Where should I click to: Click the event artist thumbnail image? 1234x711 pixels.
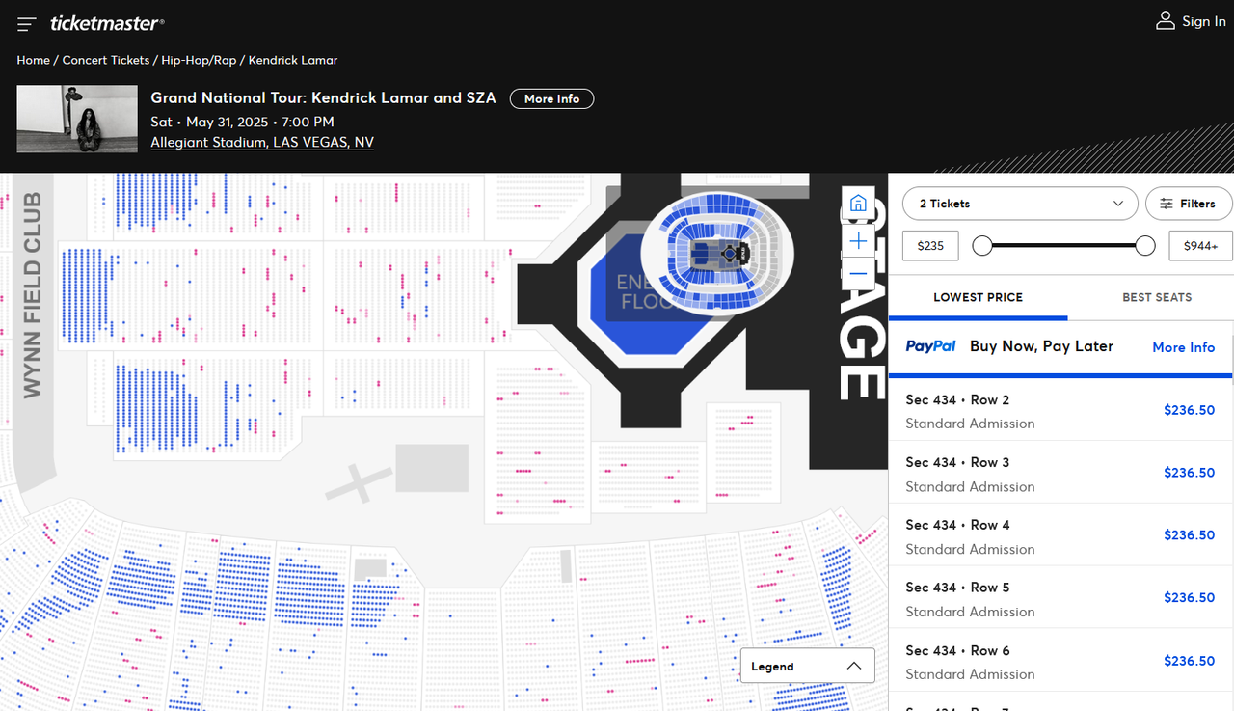[x=77, y=119]
